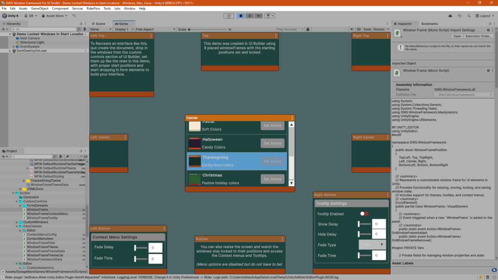
Task: Open the GameObject menu
Action: (x=39, y=8)
